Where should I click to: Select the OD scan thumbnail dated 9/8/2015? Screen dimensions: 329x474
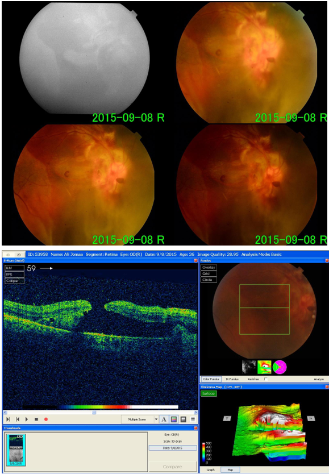(x=16, y=450)
